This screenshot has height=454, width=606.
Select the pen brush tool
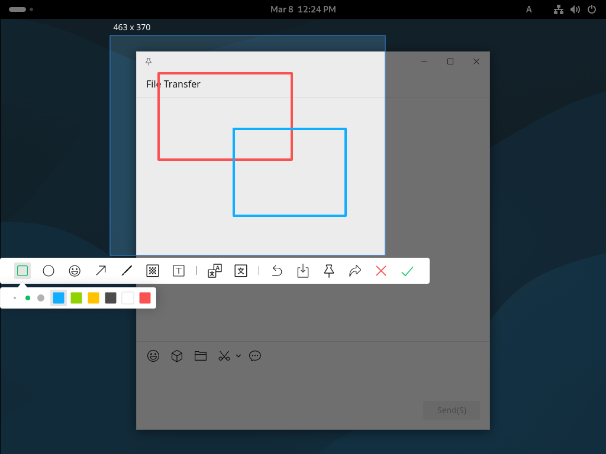(127, 271)
